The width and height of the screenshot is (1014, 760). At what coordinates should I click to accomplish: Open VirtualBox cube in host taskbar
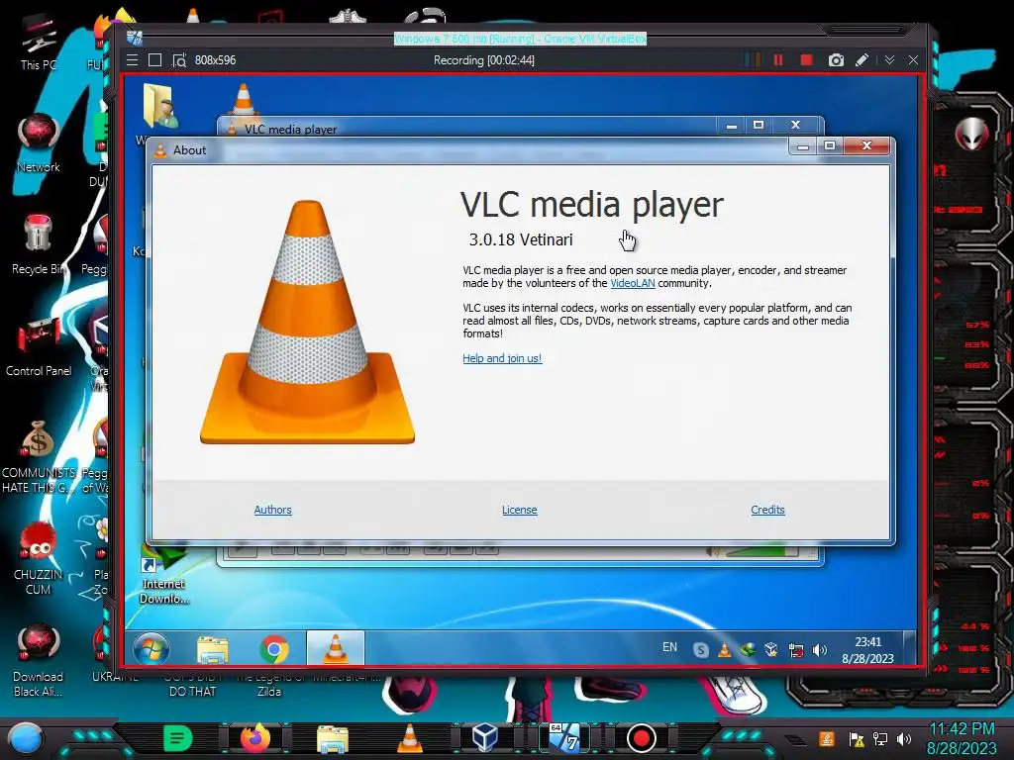(x=485, y=738)
